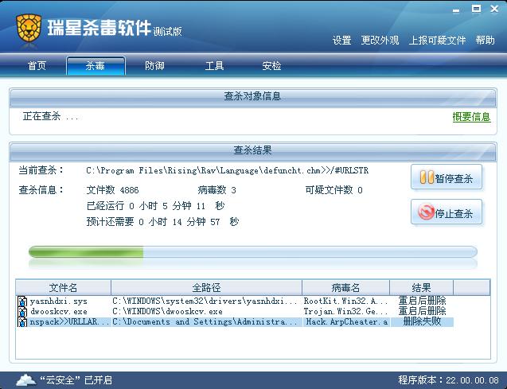Click the 查杀对象信息 section header
The image size is (507, 389).
pos(252,96)
